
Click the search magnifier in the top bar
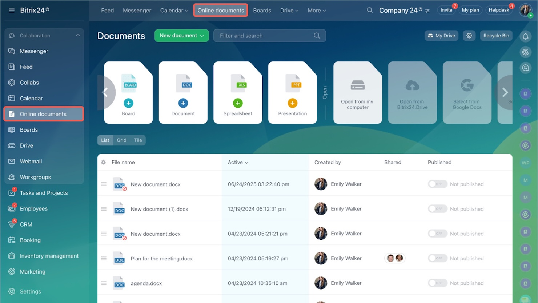pos(369,10)
